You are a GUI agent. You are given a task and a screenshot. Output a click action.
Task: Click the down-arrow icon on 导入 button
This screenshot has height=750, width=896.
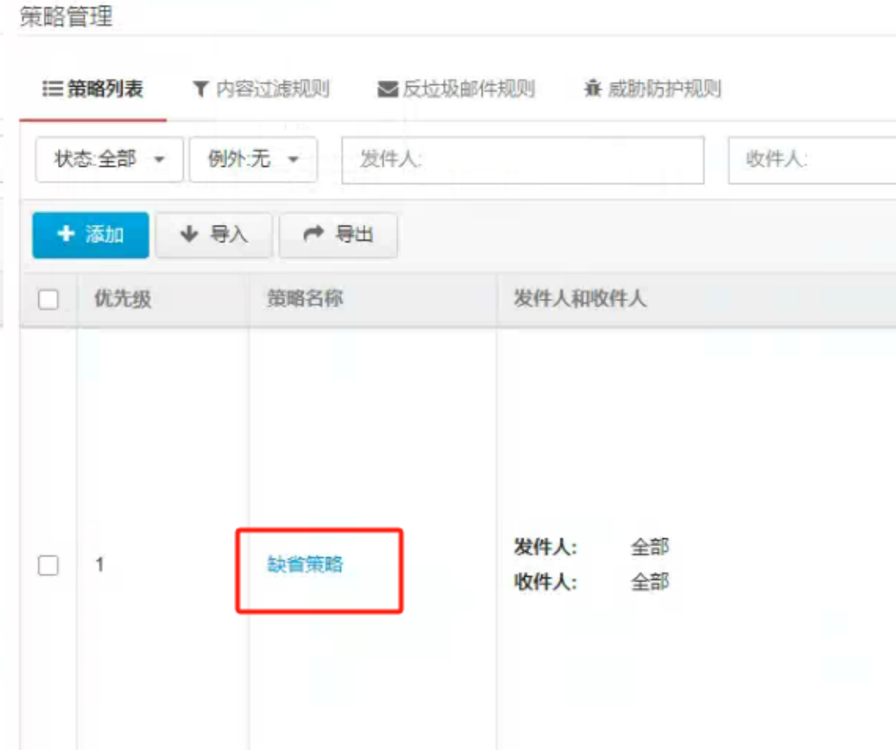[x=189, y=234]
